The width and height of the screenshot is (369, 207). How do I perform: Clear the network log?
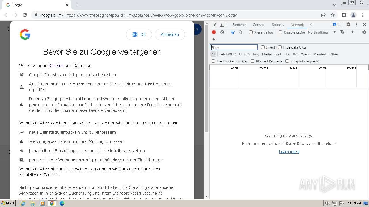point(222,32)
